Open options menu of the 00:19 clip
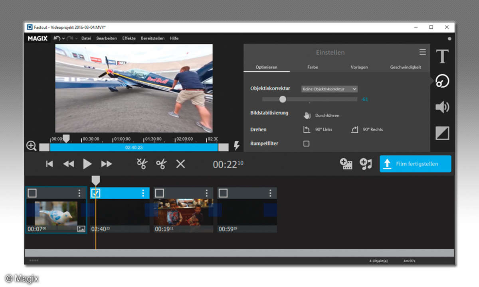This screenshot has width=479, height=287. pos(207,193)
